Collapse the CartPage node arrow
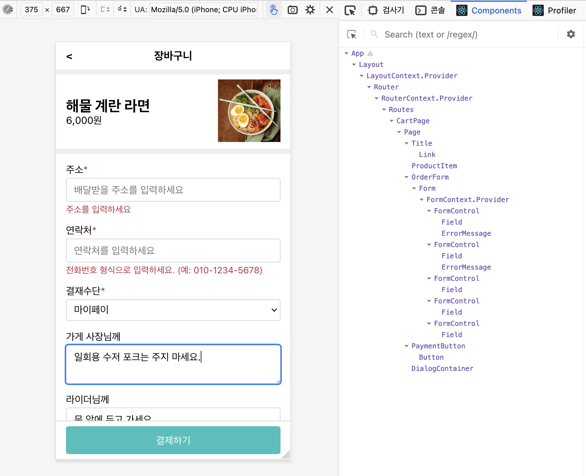 tap(392, 121)
